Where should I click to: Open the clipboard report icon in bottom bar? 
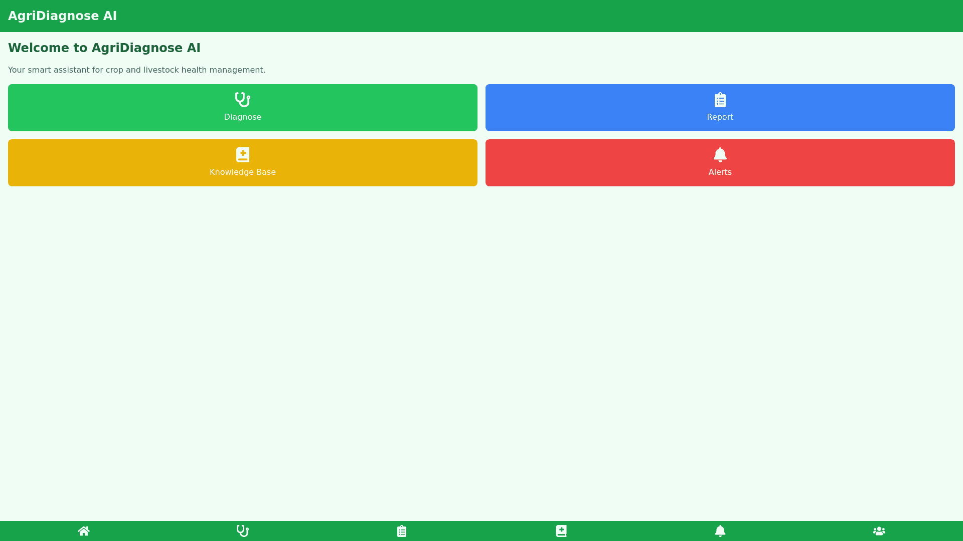click(402, 531)
